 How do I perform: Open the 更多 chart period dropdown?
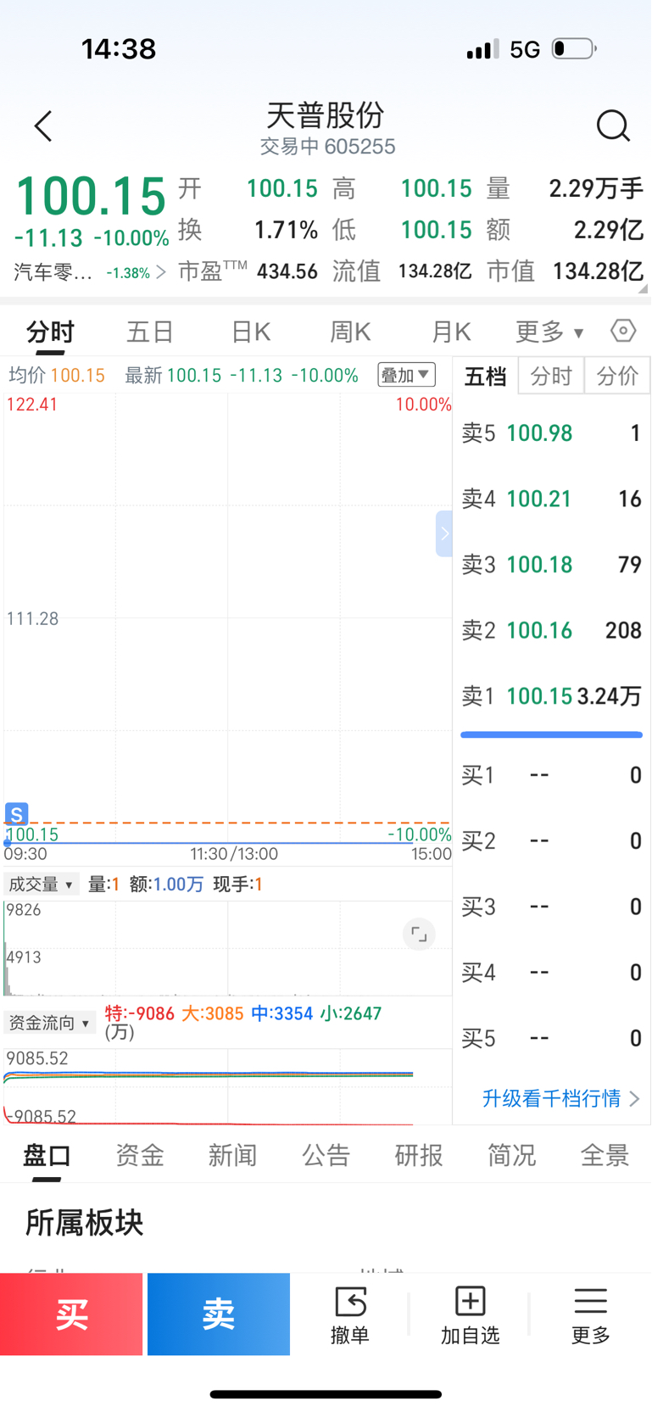(x=549, y=332)
